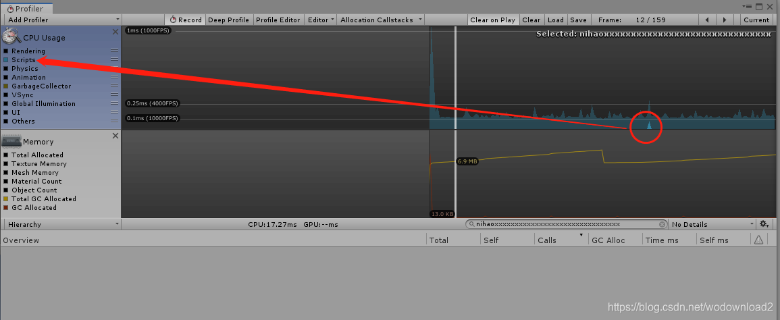Toggle the Total Allocated memory series
780x320 pixels.
point(6,155)
